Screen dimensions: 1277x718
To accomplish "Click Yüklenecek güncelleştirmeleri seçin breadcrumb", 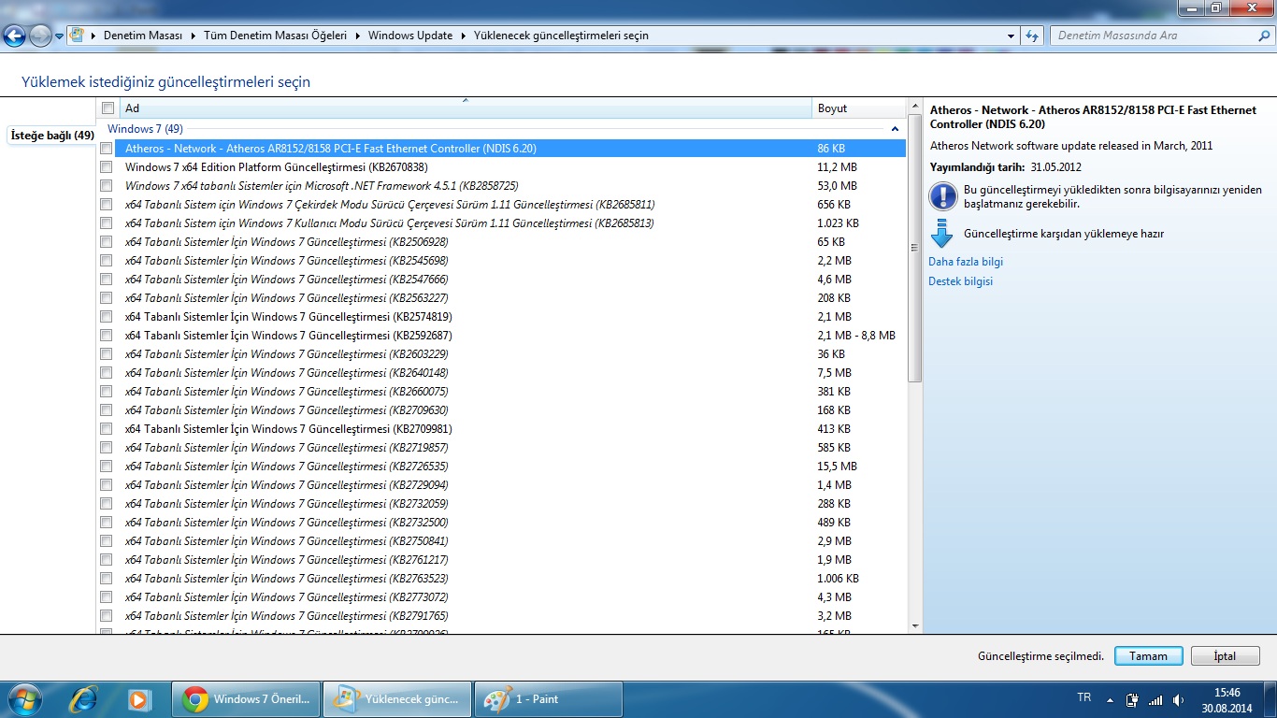I will (561, 36).
